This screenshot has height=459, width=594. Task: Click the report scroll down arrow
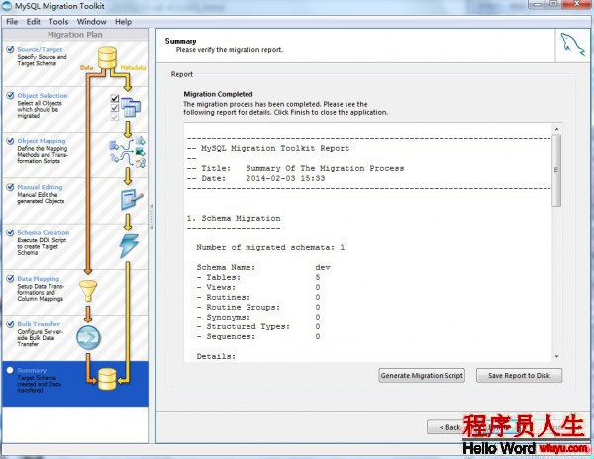coord(556,356)
